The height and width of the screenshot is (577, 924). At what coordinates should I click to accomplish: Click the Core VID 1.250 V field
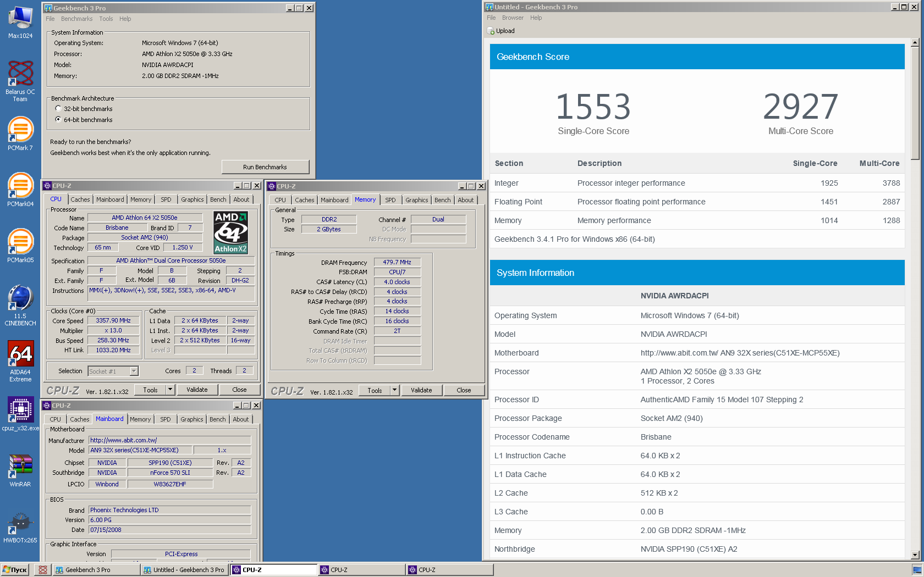coord(183,247)
